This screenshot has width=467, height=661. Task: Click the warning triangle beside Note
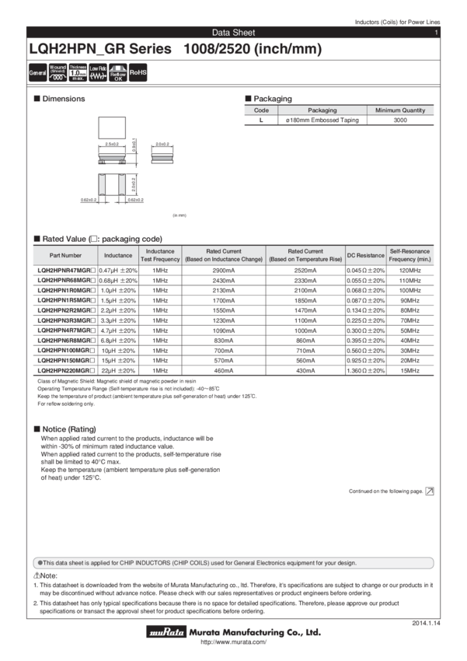click(x=37, y=575)
